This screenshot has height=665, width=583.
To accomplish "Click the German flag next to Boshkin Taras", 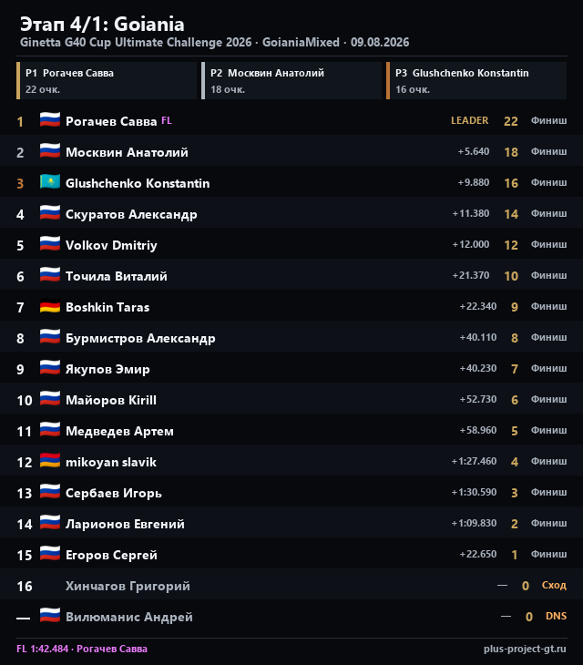I will coord(50,306).
